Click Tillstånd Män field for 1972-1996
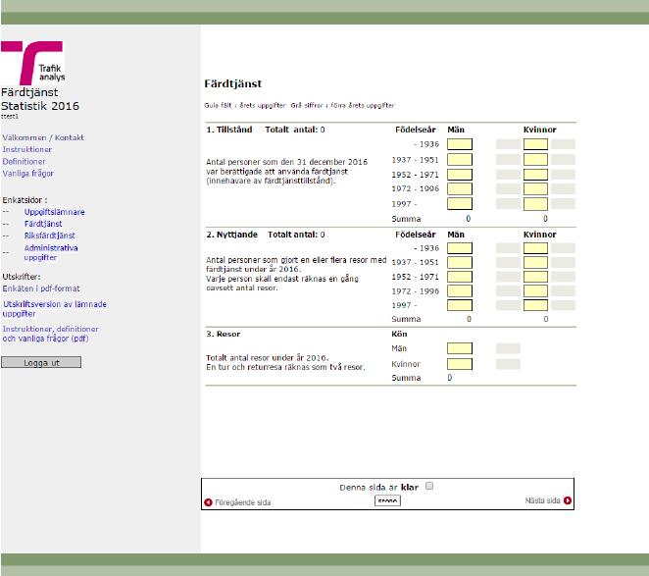Image resolution: width=649 pixels, height=576 pixels. coord(460,189)
